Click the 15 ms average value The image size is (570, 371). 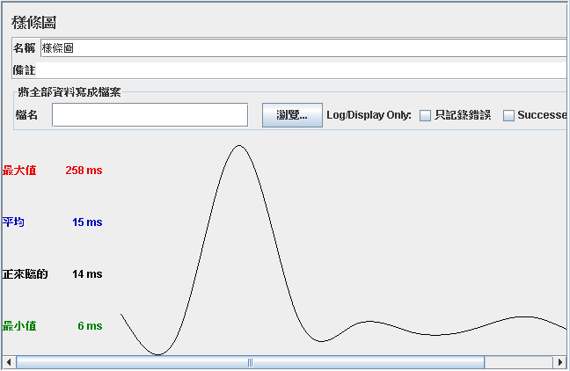point(87,222)
